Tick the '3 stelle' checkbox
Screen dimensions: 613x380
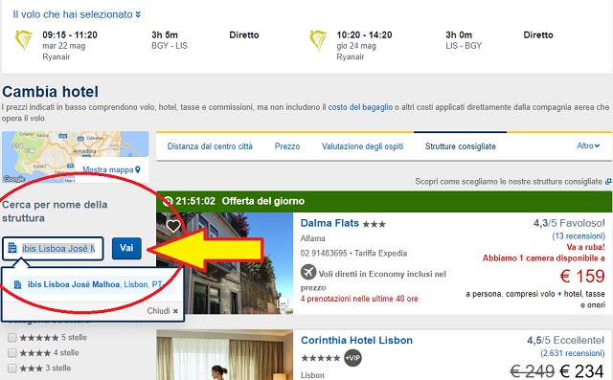click(x=12, y=369)
